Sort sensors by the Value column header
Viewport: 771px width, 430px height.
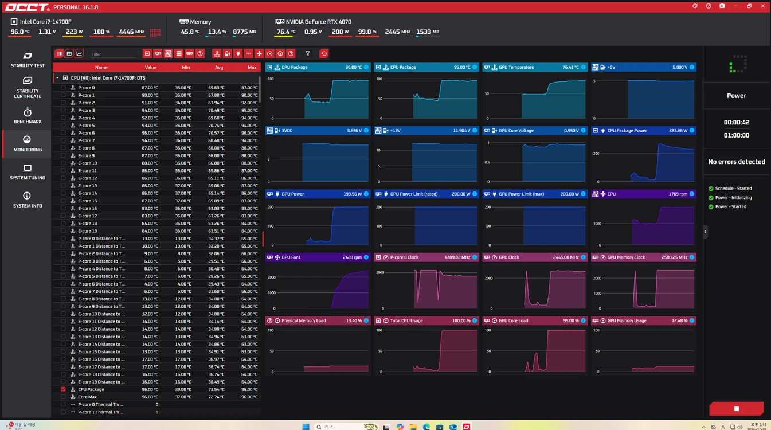coord(151,67)
